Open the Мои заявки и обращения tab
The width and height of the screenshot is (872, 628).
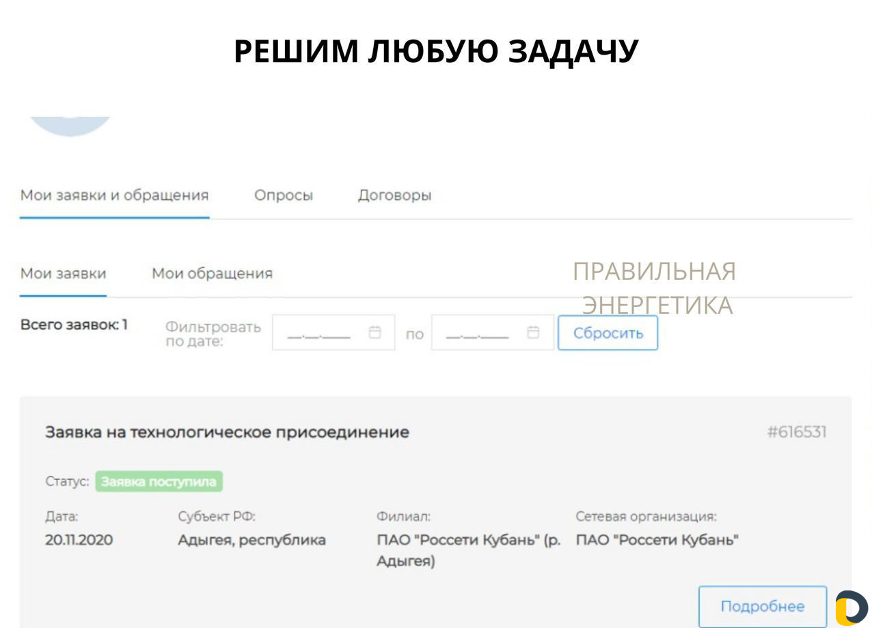pos(114,195)
